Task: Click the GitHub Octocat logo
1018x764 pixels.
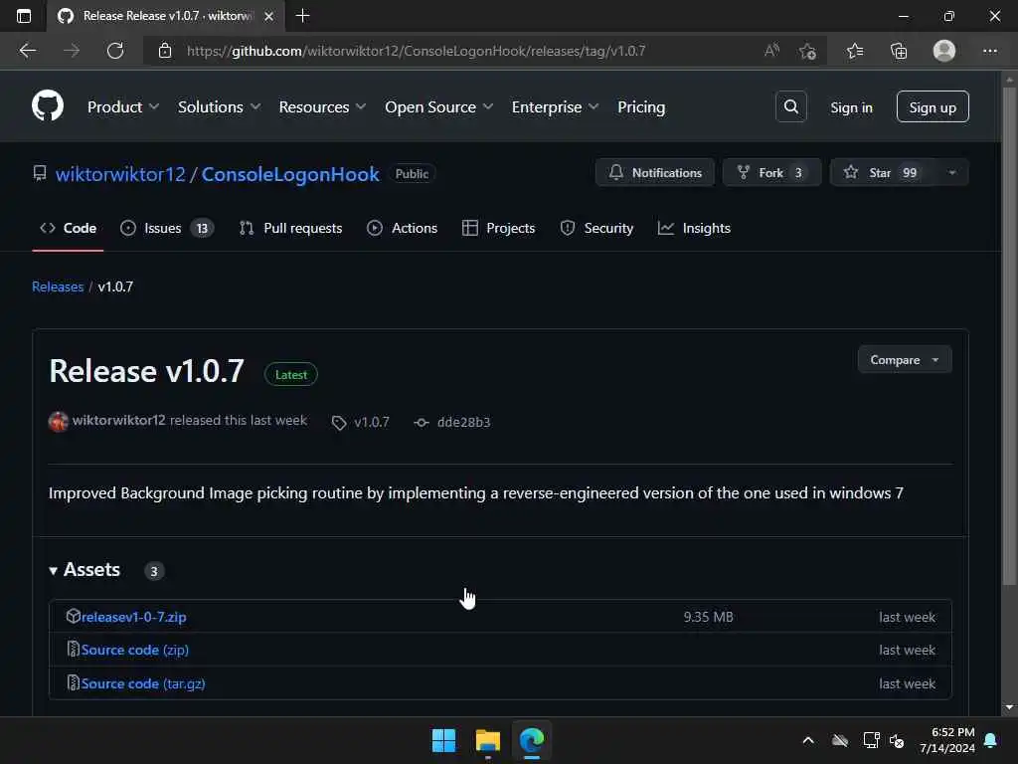Action: pyautogui.click(x=48, y=105)
